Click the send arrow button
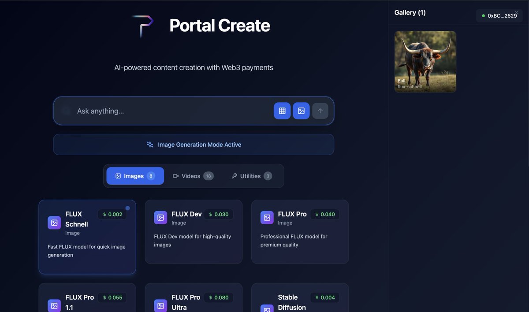The height and width of the screenshot is (312, 529). (x=320, y=111)
